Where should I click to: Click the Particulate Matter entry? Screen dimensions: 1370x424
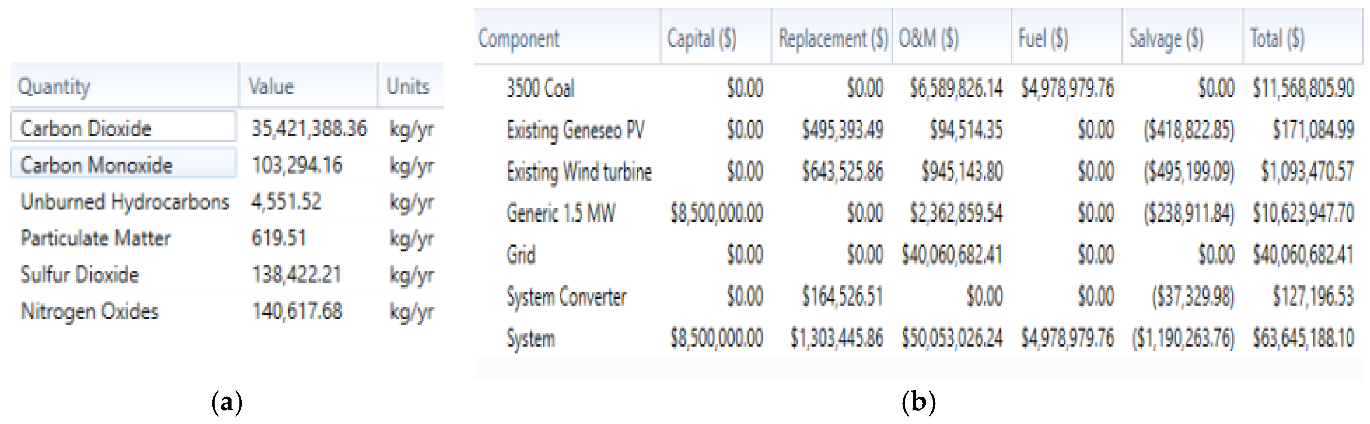(x=96, y=238)
